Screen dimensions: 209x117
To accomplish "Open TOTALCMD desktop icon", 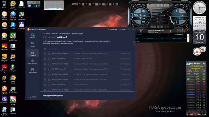I will tap(22, 25).
